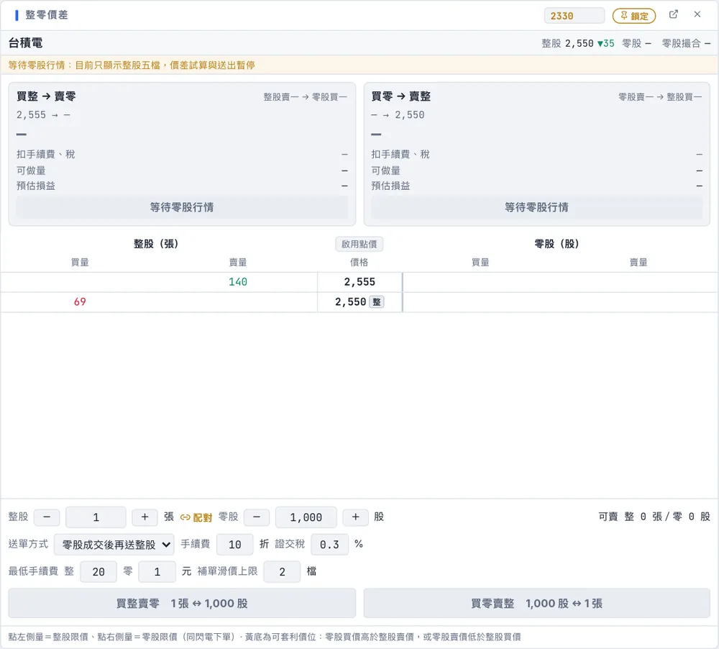The height and width of the screenshot is (649, 719).
Task: Click the 整零價差 panel title
Action: coord(46,14)
